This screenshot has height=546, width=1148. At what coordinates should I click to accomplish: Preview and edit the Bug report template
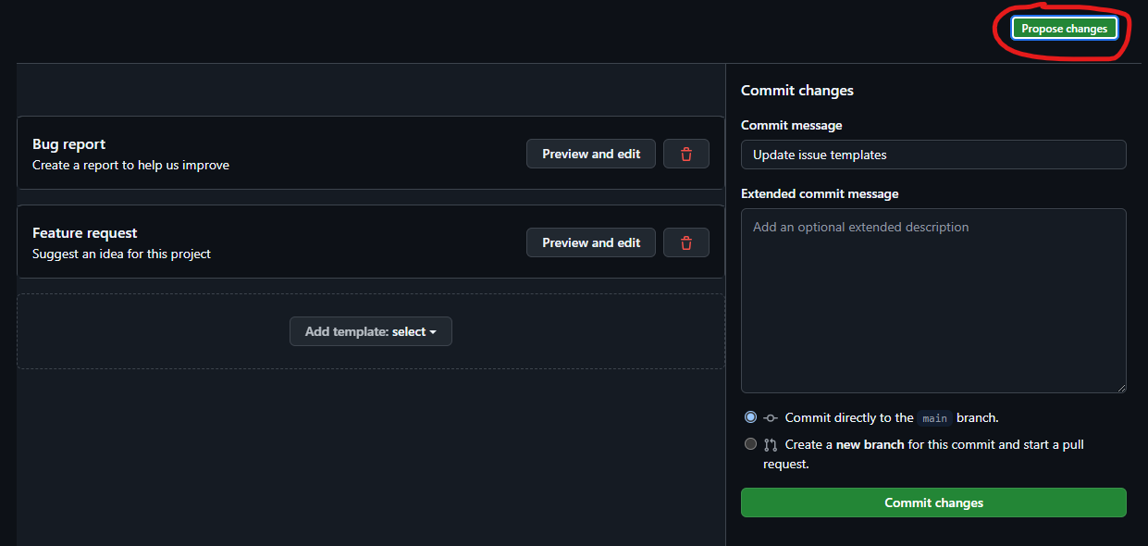point(591,154)
